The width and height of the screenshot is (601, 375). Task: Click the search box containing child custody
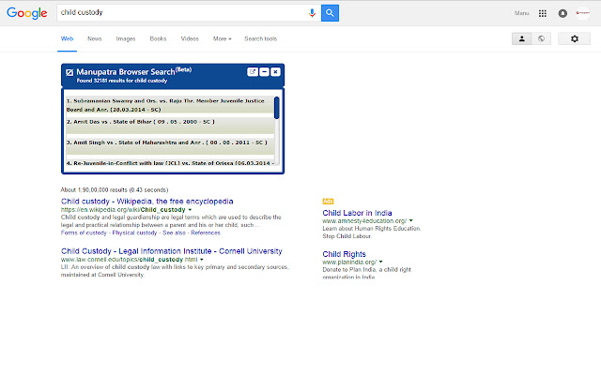click(x=178, y=13)
